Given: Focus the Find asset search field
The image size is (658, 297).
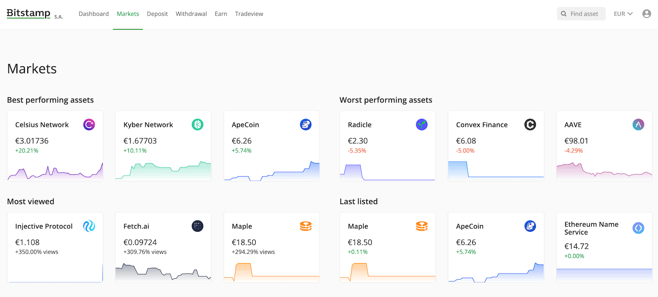Looking at the screenshot, I should click(581, 14).
